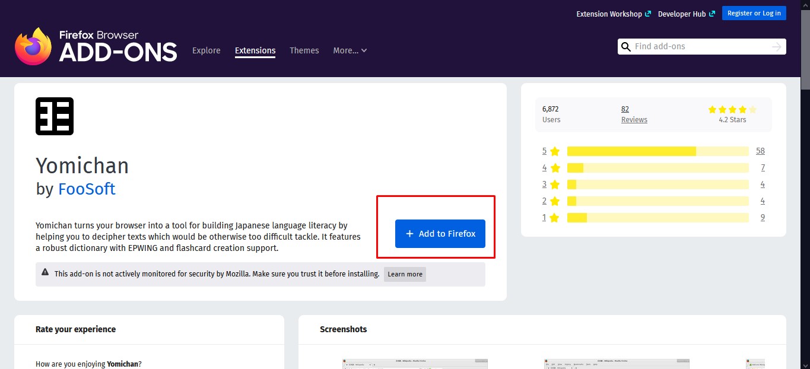Open the 58 five-star reviews count

[x=760, y=151]
